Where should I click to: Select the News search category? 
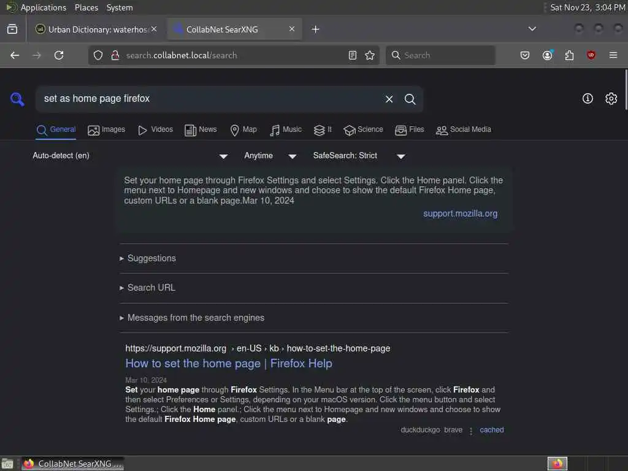click(x=201, y=130)
